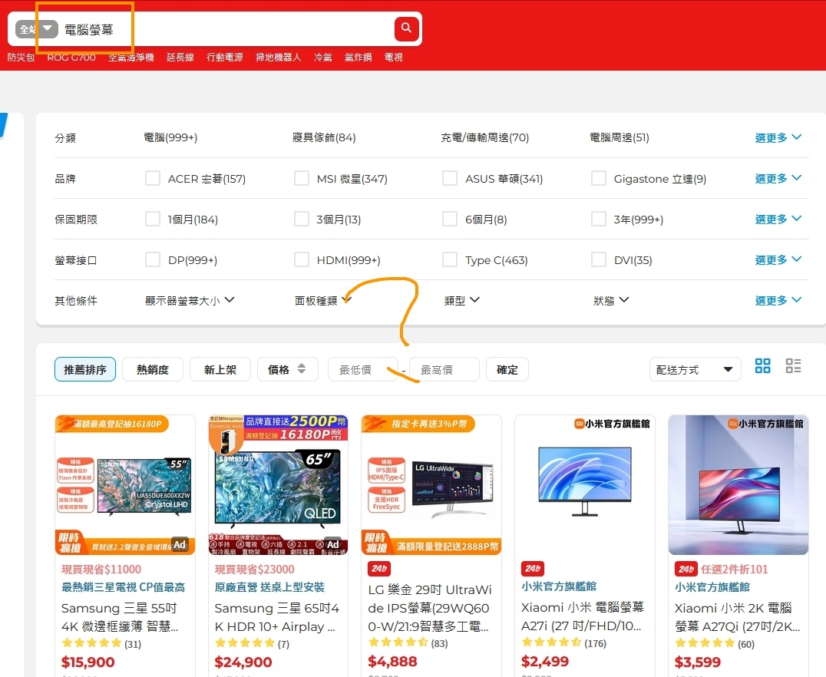This screenshot has height=677, width=826.
Task: Click the 24h badge on LG UltraWide item
Action: [378, 569]
